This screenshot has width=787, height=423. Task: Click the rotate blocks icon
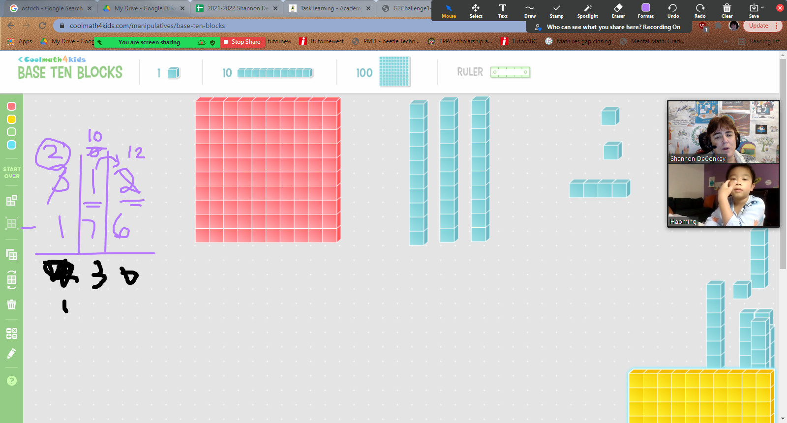tap(12, 280)
